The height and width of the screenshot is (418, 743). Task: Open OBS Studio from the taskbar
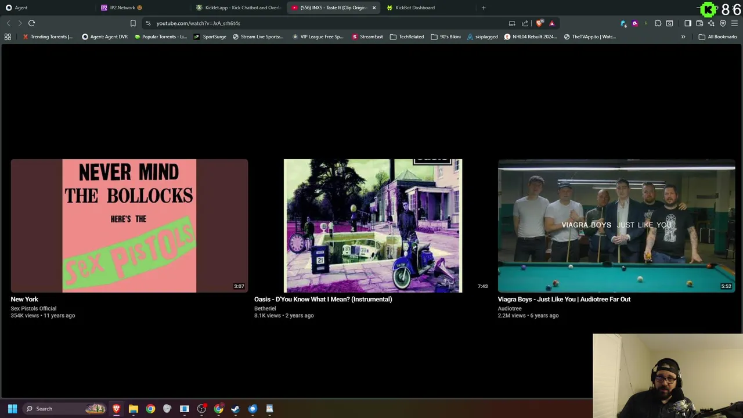(x=201, y=409)
